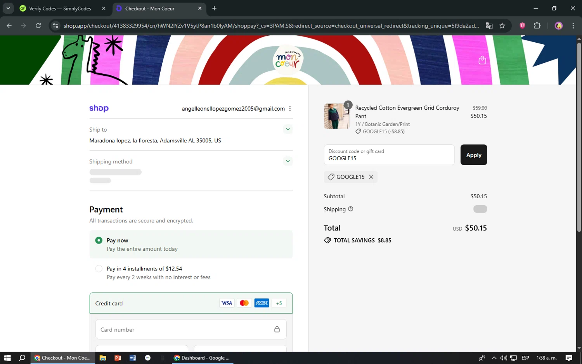Screen dimensions: 582x364
Task: Select the account email angelleonellopezgomez2005@gmail.com
Action: pyautogui.click(x=233, y=109)
